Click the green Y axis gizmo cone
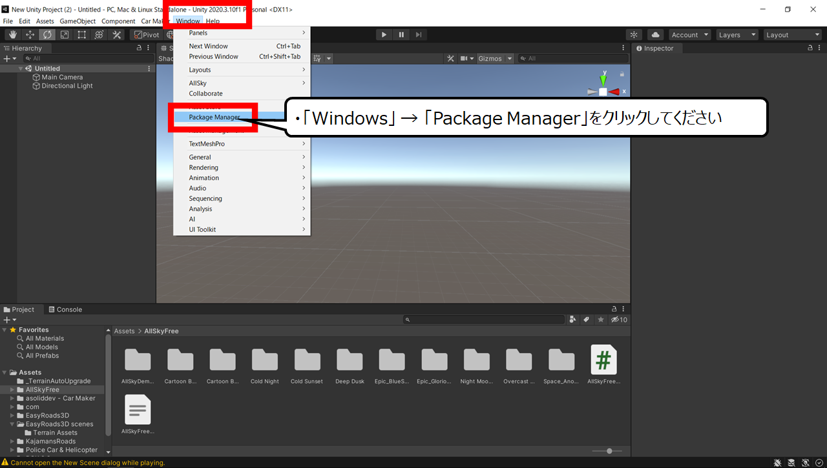 coord(603,80)
